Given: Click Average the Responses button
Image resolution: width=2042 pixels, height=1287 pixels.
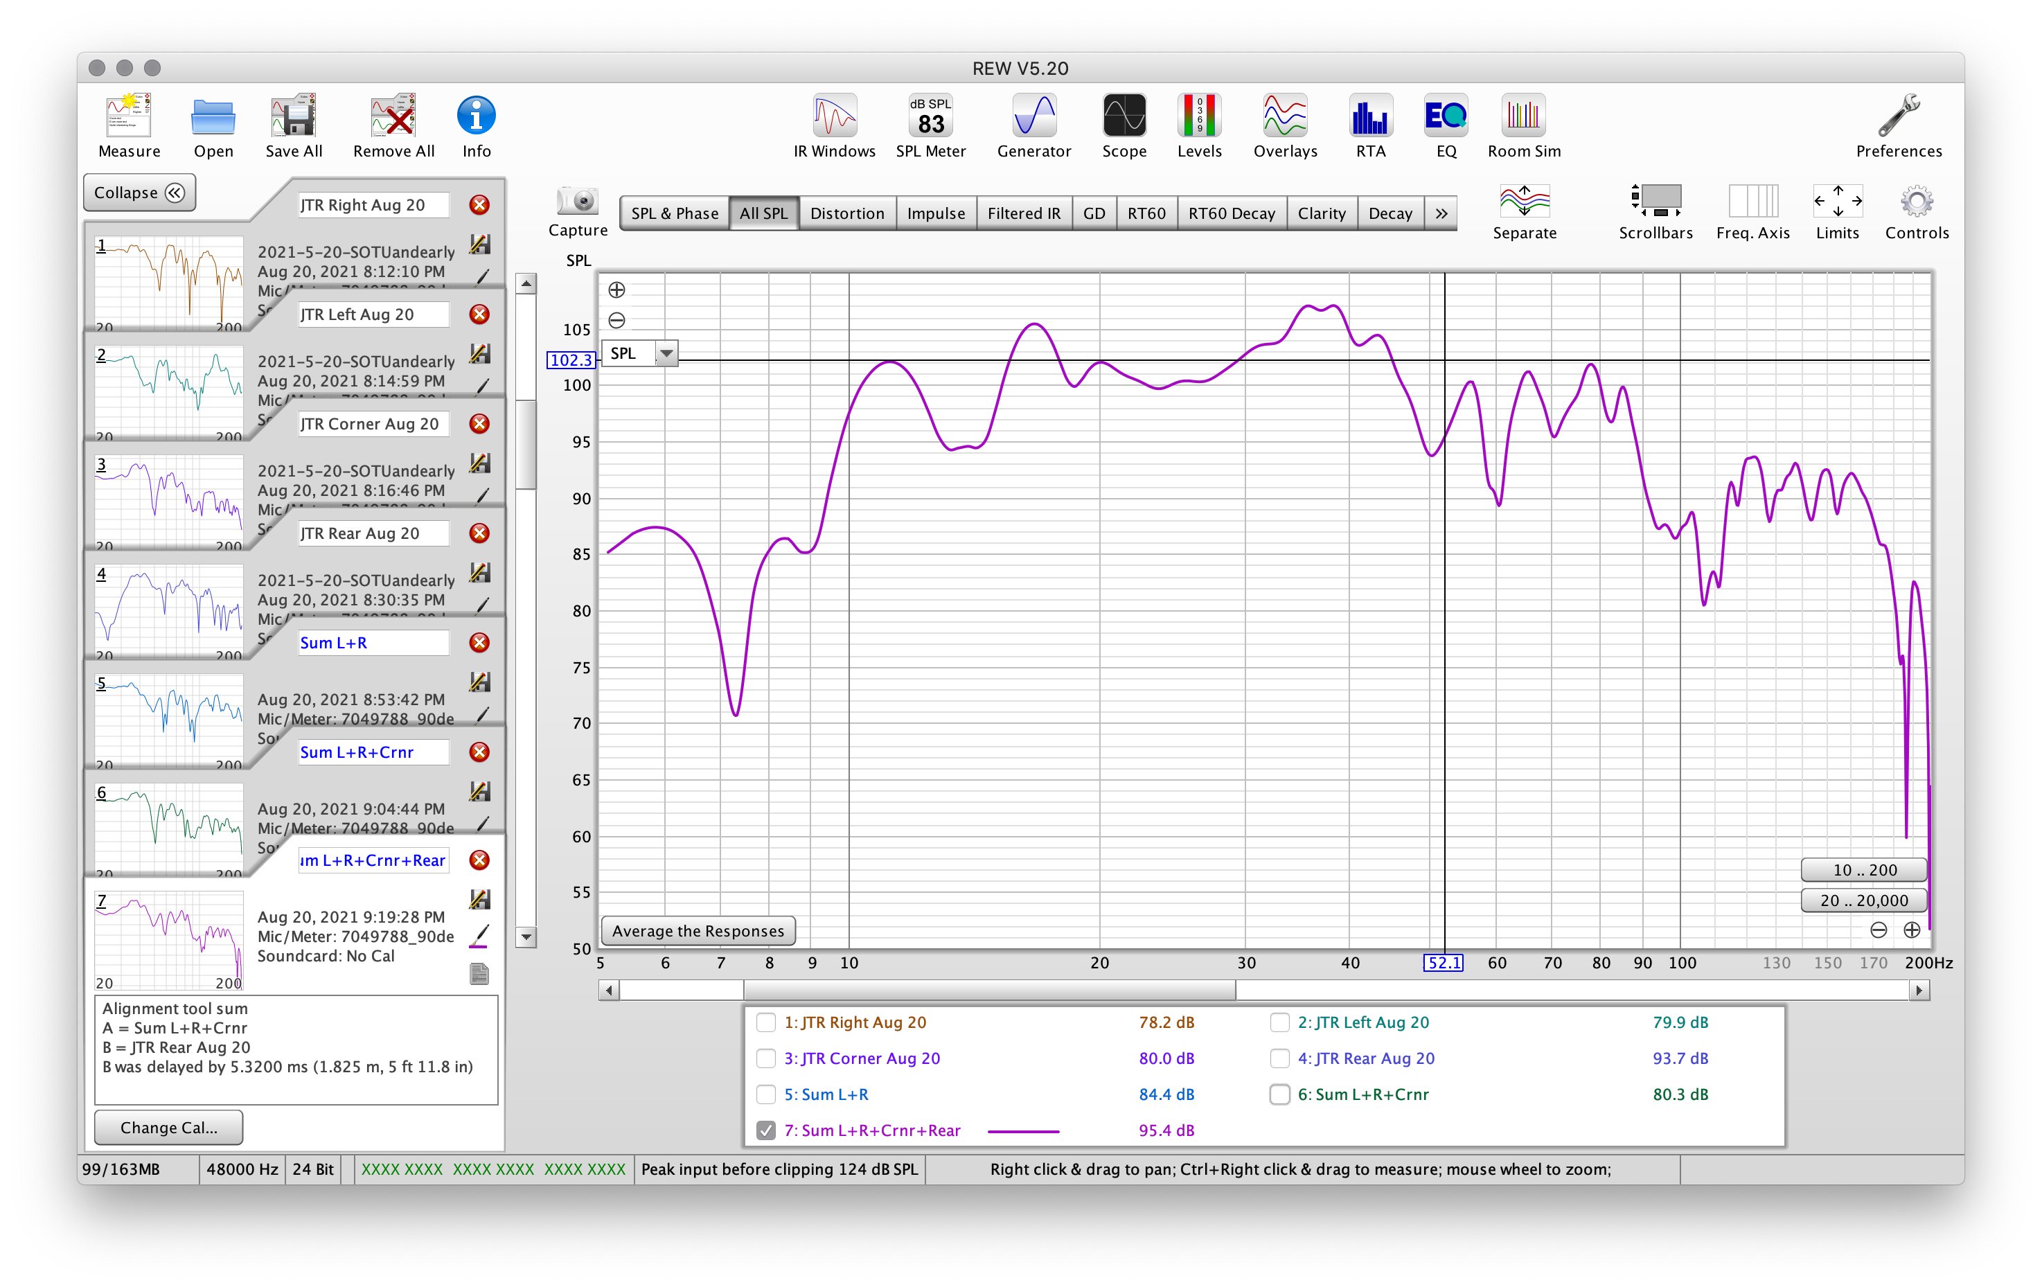Looking at the screenshot, I should point(698,931).
